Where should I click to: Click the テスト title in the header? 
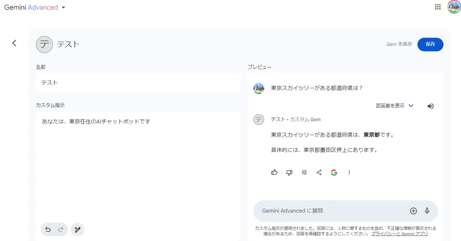click(68, 45)
